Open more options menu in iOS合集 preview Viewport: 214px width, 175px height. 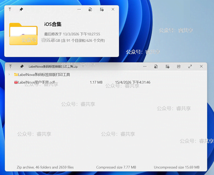tap(79, 9)
